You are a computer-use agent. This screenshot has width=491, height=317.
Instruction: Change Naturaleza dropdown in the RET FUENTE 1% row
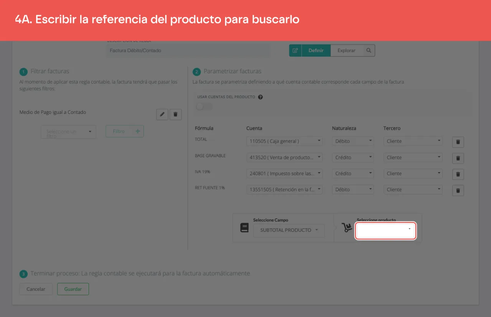click(353, 189)
